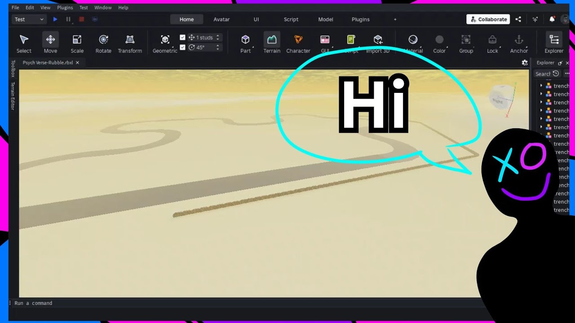The image size is (575, 323).
Task: Click the Lock tool
Action: [492, 43]
